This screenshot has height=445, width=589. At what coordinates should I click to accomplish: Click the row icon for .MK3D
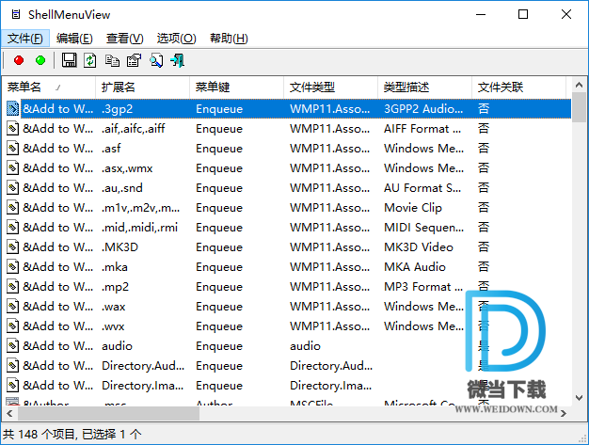tap(13, 247)
